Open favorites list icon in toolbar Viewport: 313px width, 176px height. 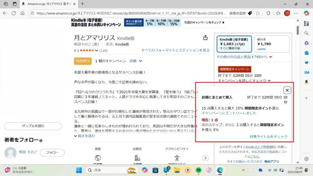[278, 13]
